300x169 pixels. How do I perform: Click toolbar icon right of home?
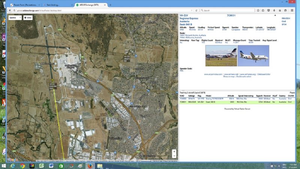(x=285, y=11)
